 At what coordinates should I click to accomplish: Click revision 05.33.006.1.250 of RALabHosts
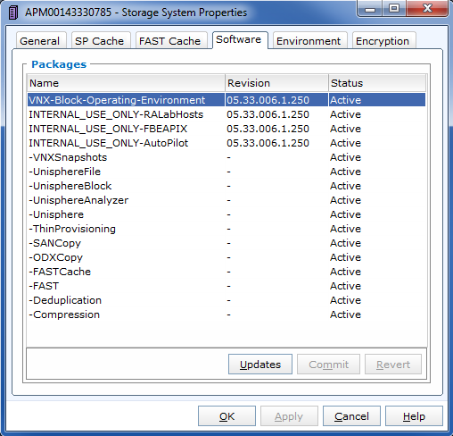pos(268,114)
